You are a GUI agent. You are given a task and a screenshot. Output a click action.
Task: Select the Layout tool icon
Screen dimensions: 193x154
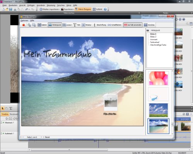(x=67, y=25)
